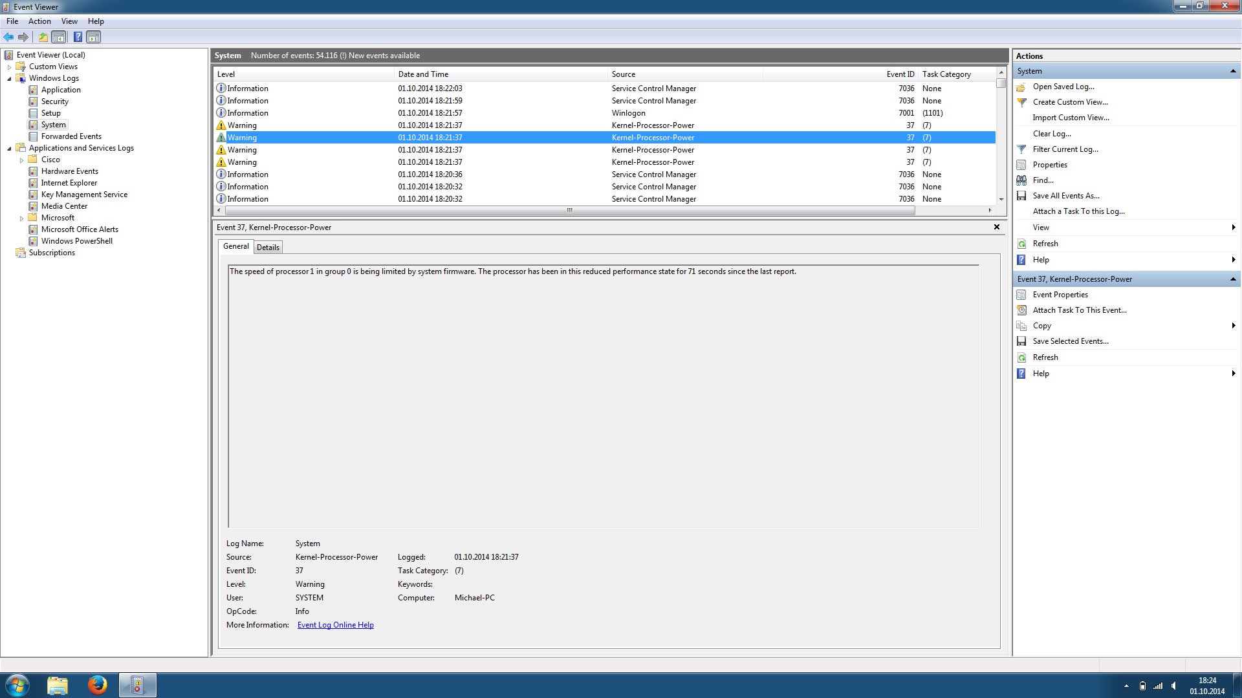This screenshot has height=698, width=1242.
Task: Click the Filter Current Log funnel icon
Action: point(1021,149)
